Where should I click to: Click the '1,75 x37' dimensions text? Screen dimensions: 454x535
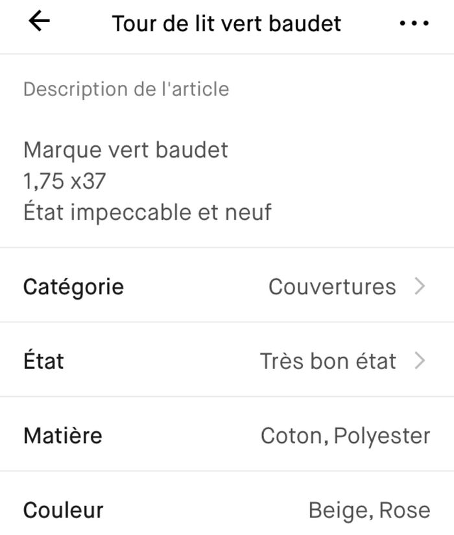[x=64, y=181]
